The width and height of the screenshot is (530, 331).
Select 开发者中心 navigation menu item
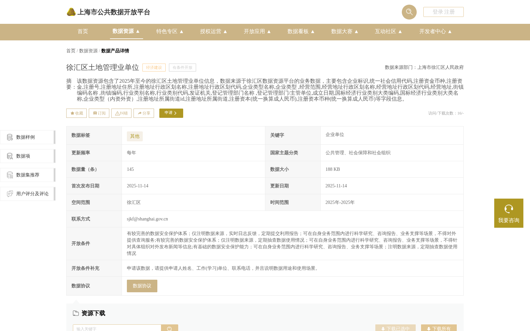click(x=433, y=31)
